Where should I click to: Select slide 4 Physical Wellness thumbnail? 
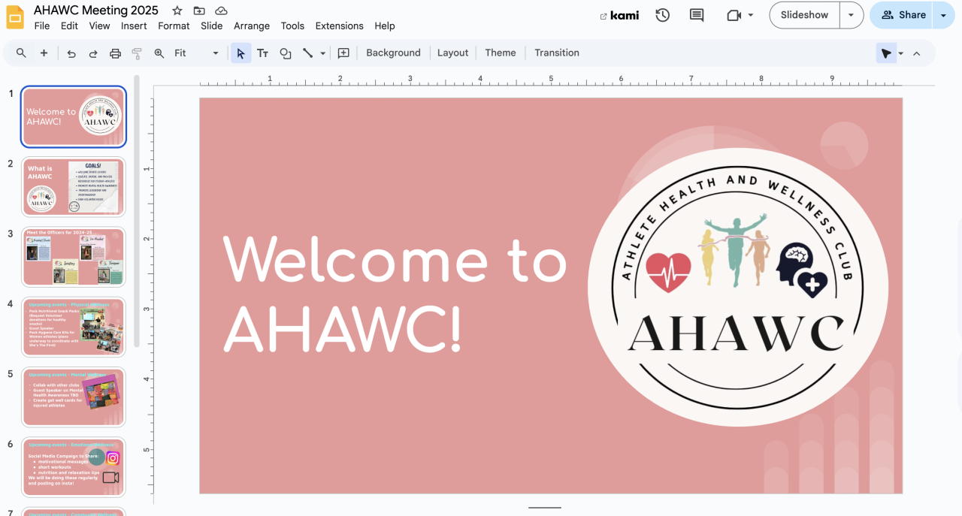pyautogui.click(x=74, y=327)
